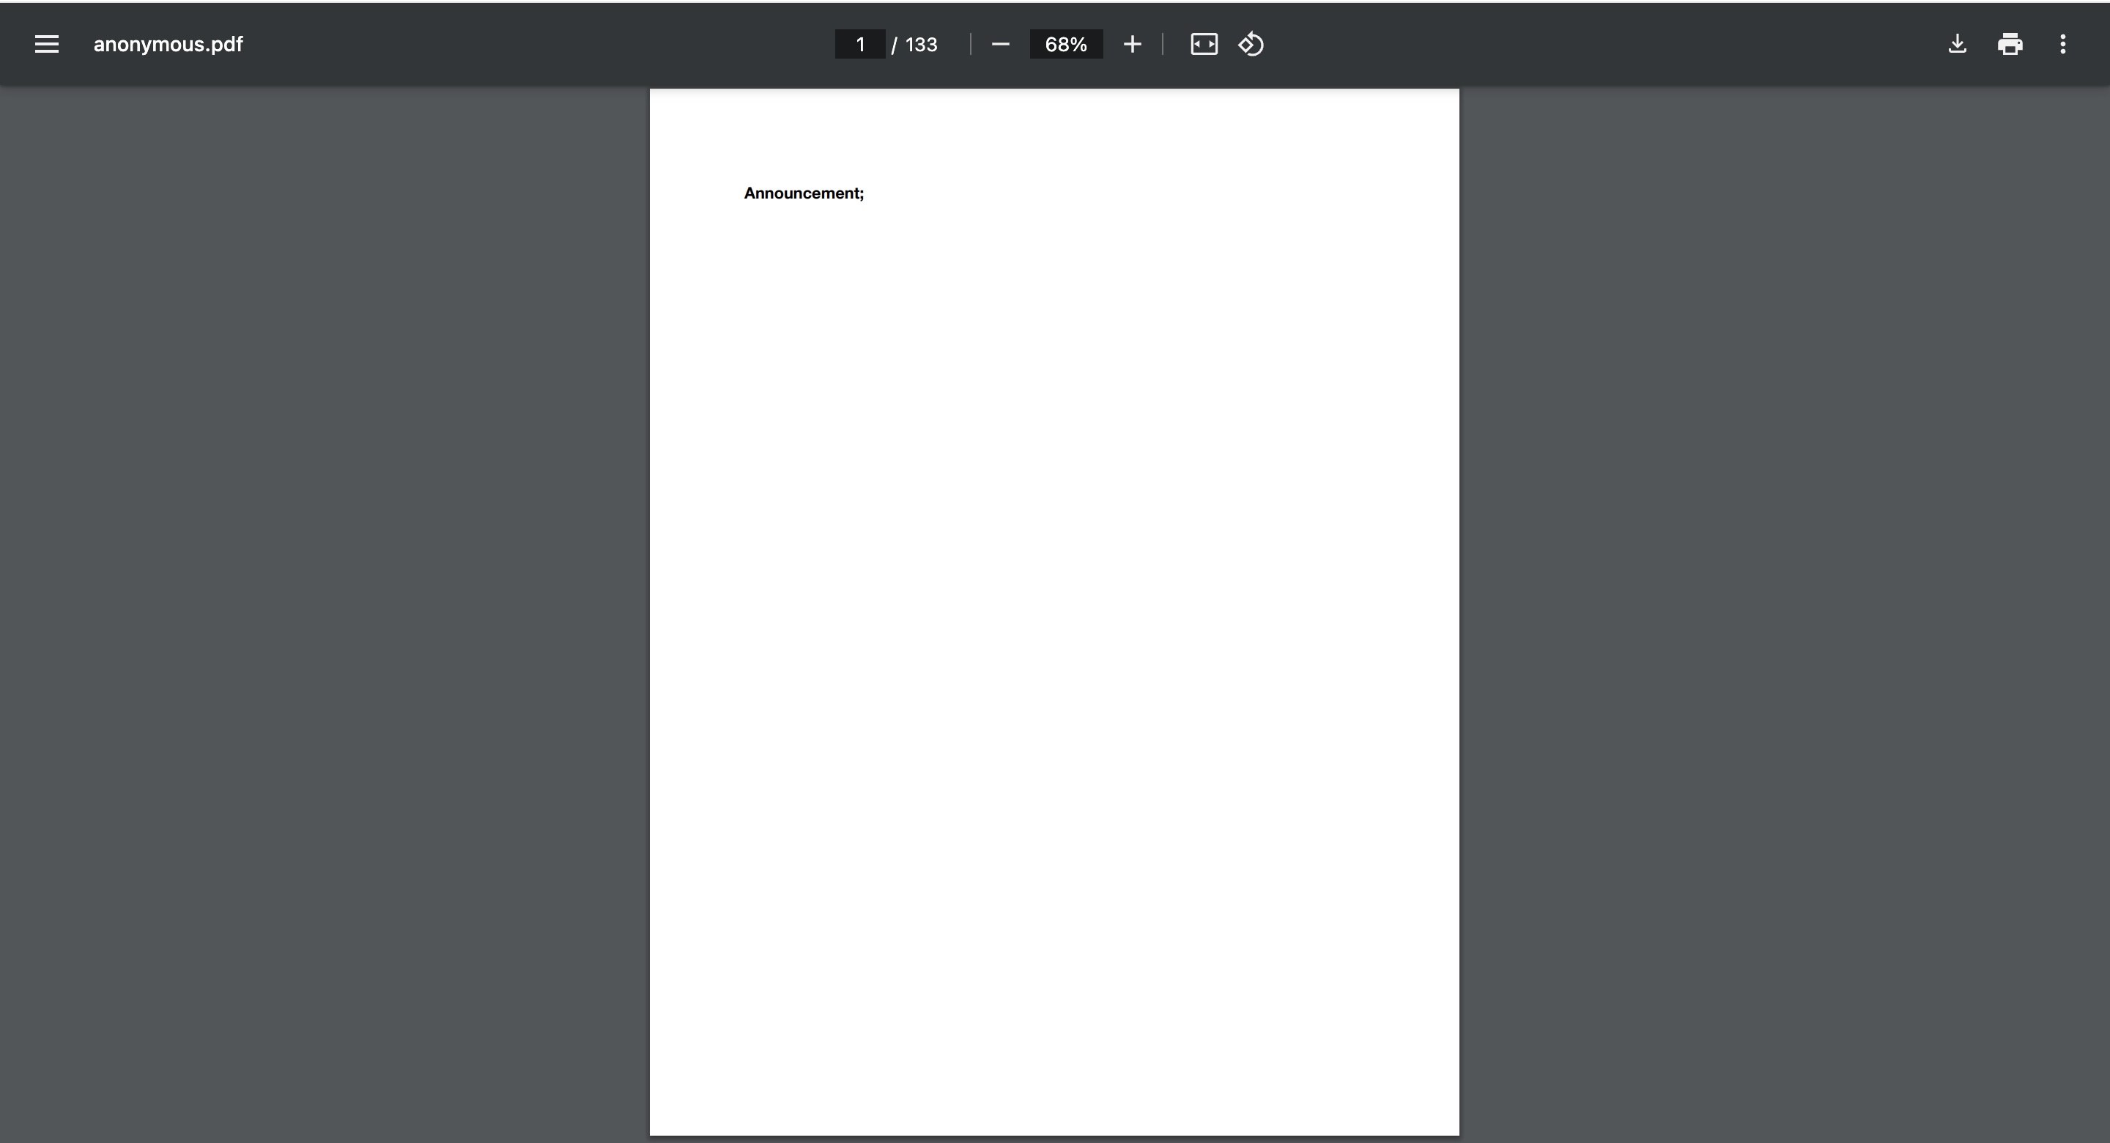Click the zoom out minus button
This screenshot has width=2110, height=1143.
(1000, 44)
